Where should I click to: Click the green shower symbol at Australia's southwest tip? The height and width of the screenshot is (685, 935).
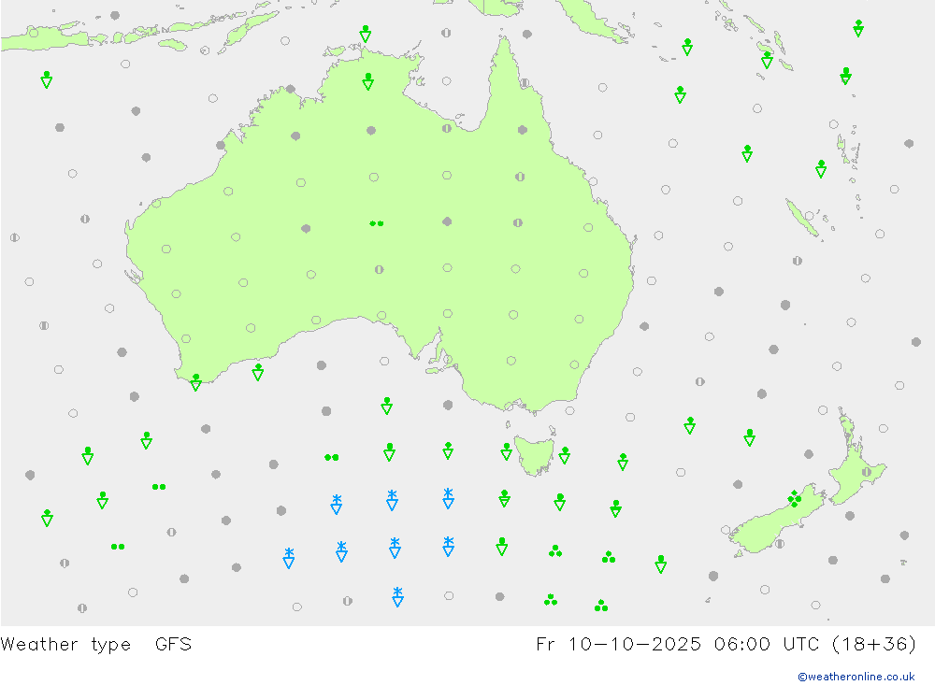coord(195,383)
